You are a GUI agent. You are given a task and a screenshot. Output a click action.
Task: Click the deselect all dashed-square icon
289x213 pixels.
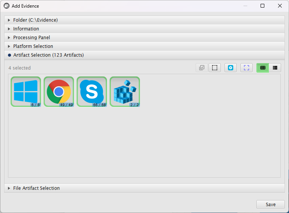click(x=215, y=68)
